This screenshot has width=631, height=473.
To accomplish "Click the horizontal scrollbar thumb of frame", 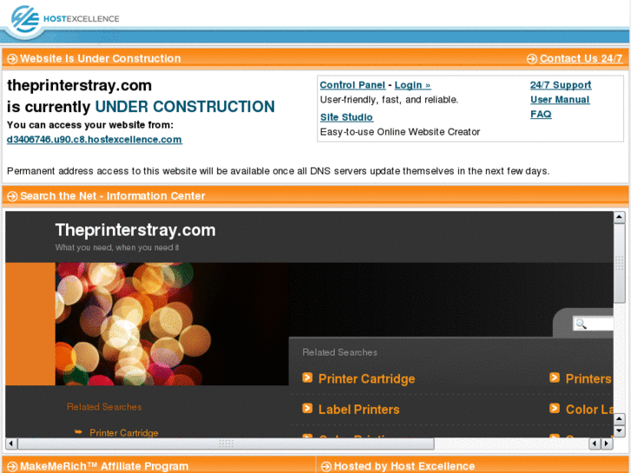I will [x=227, y=443].
